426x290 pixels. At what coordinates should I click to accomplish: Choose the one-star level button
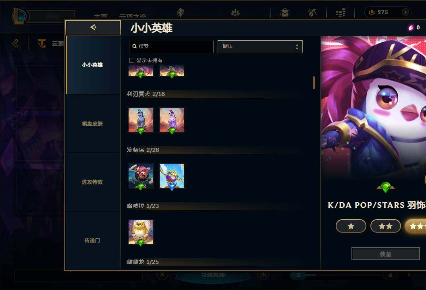tap(351, 226)
